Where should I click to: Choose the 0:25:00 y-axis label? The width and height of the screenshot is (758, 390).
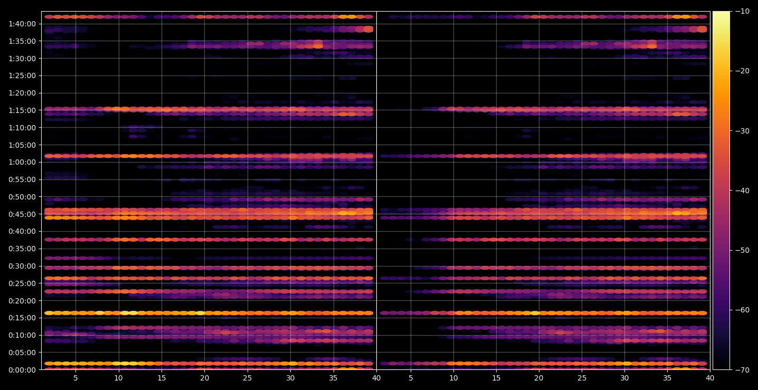coord(22,283)
